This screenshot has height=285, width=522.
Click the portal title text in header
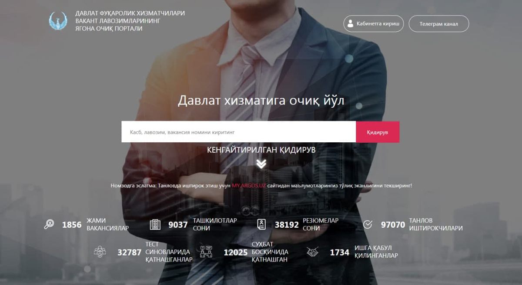130,21
